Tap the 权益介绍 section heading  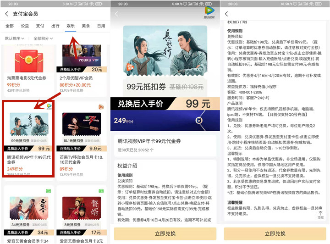pyautogui.click(x=127, y=166)
